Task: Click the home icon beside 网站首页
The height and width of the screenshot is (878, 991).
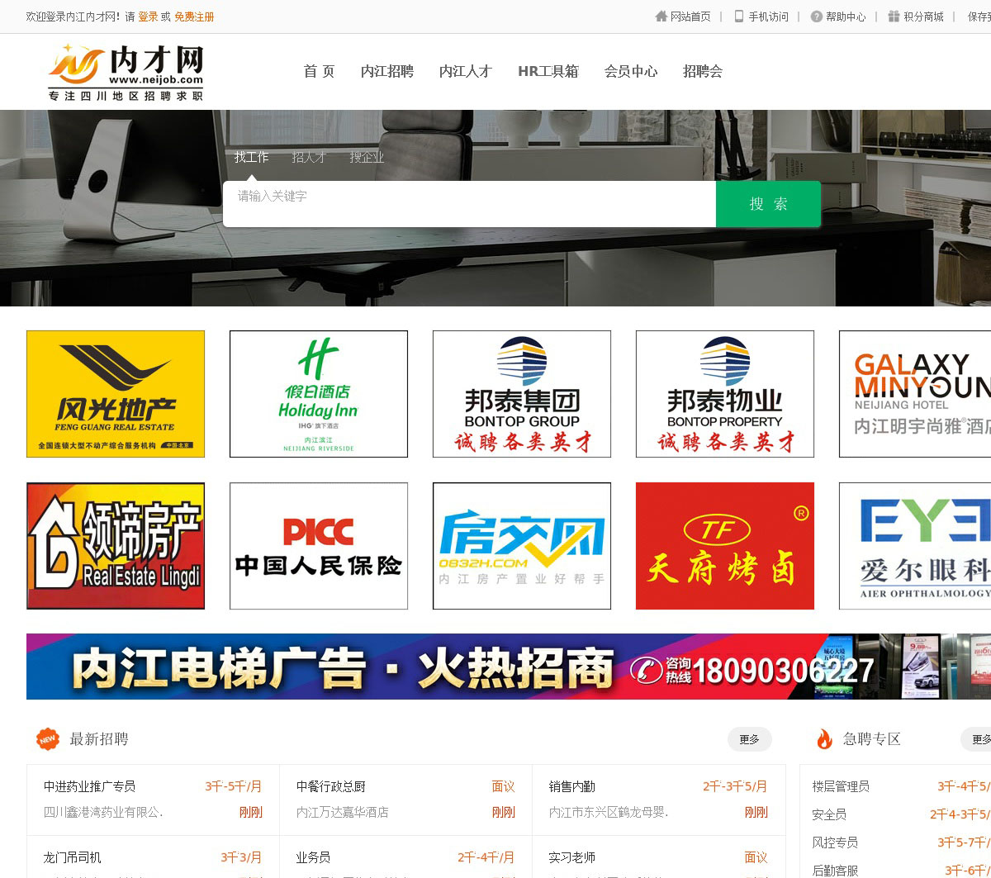Action: pyautogui.click(x=661, y=17)
